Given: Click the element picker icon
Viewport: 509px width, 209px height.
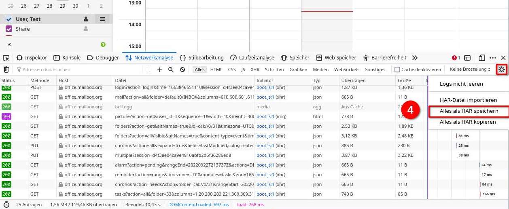Looking at the screenshot, I should point(6,58).
